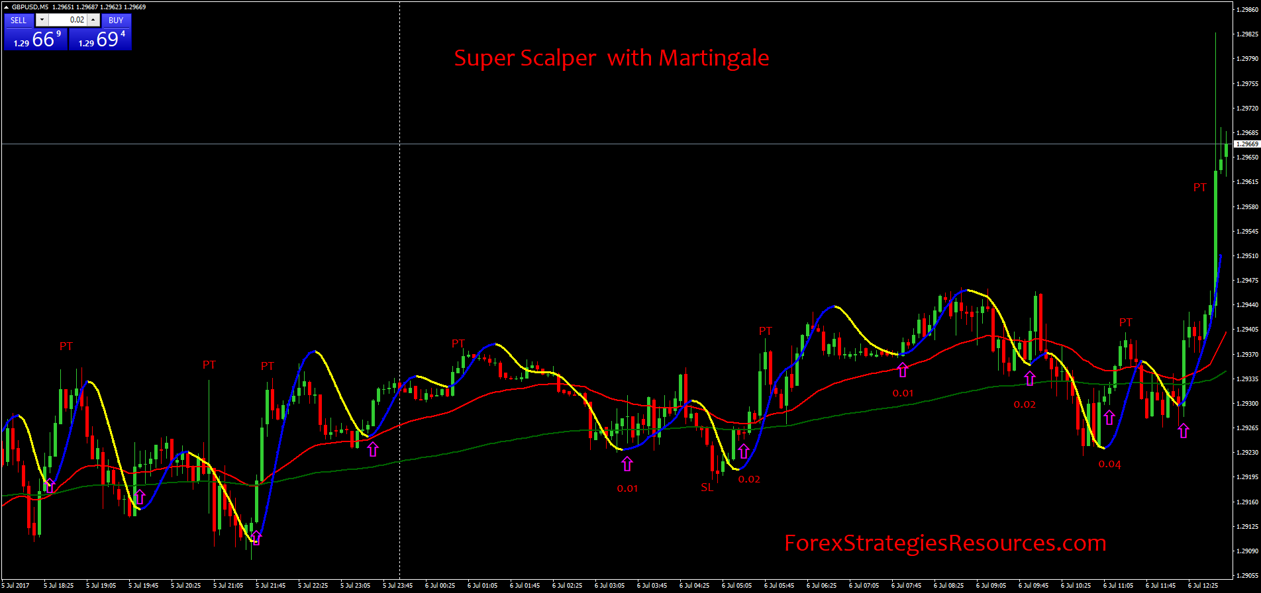
Task: Decrease lot volume with the down arrow
Action: (42, 20)
